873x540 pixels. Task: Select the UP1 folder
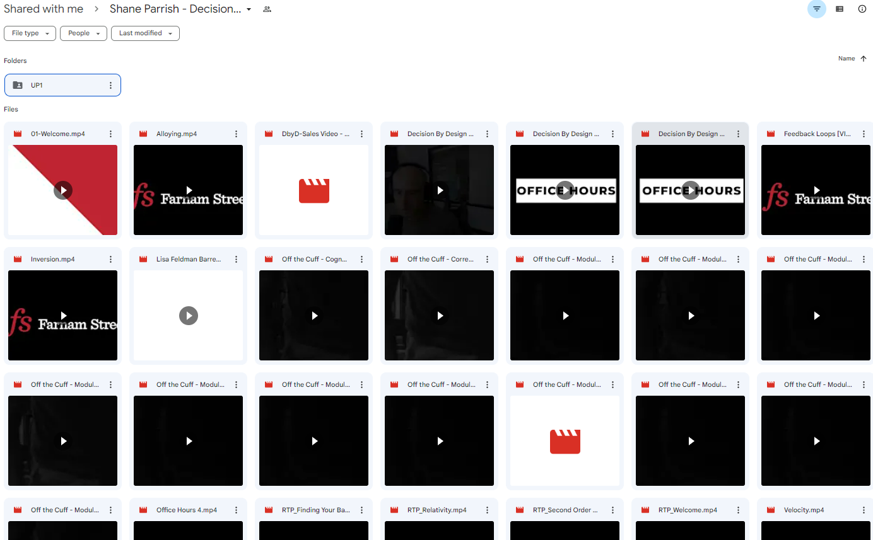(62, 85)
